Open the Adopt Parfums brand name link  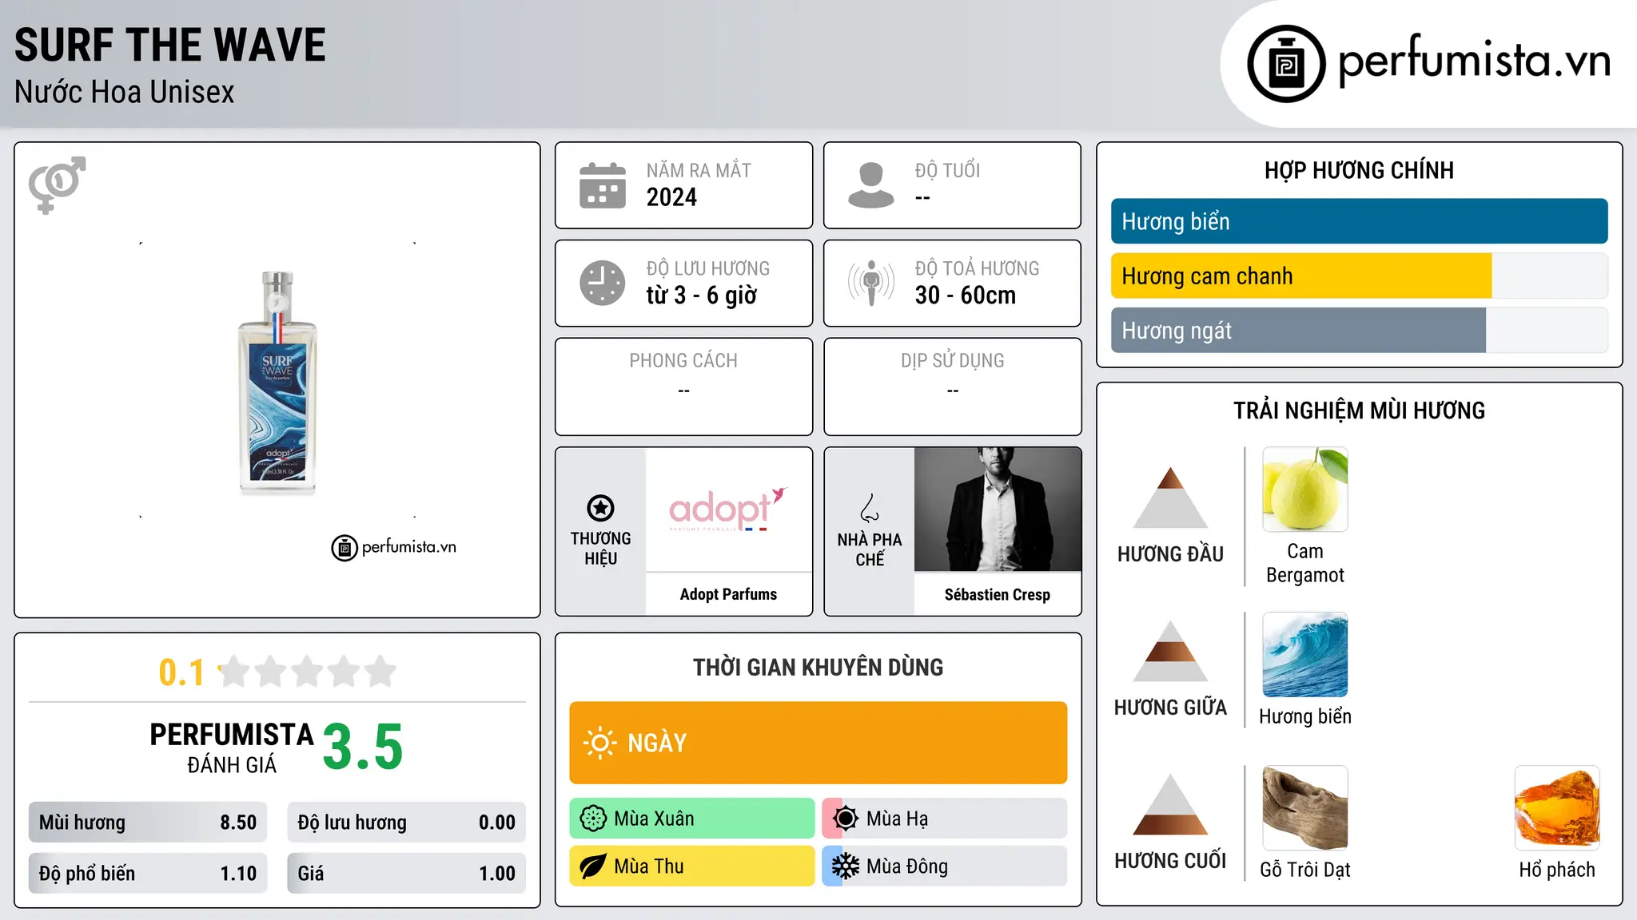pos(728,594)
